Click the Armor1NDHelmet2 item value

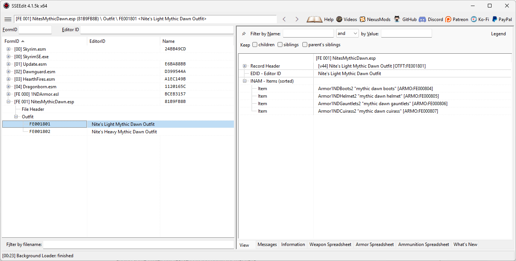[x=378, y=96]
